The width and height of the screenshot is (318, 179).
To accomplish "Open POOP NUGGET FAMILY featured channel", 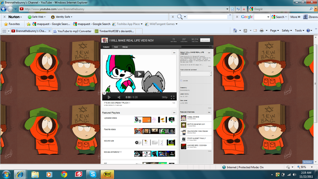I will [196, 139].
